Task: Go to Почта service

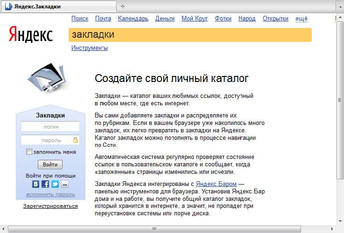Action: pos(103,19)
